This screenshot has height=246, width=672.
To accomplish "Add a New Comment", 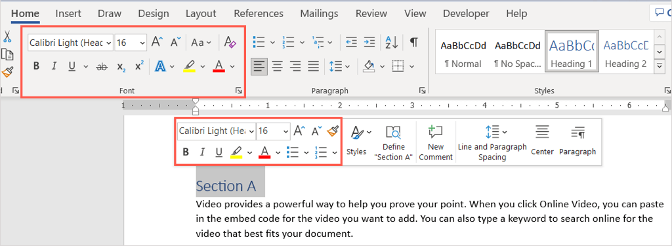I will tap(436, 143).
